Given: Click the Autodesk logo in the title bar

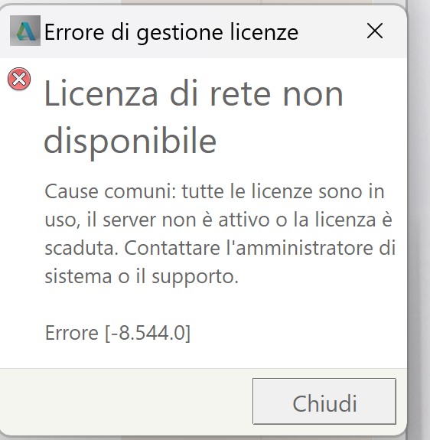Looking at the screenshot, I should point(25,31).
